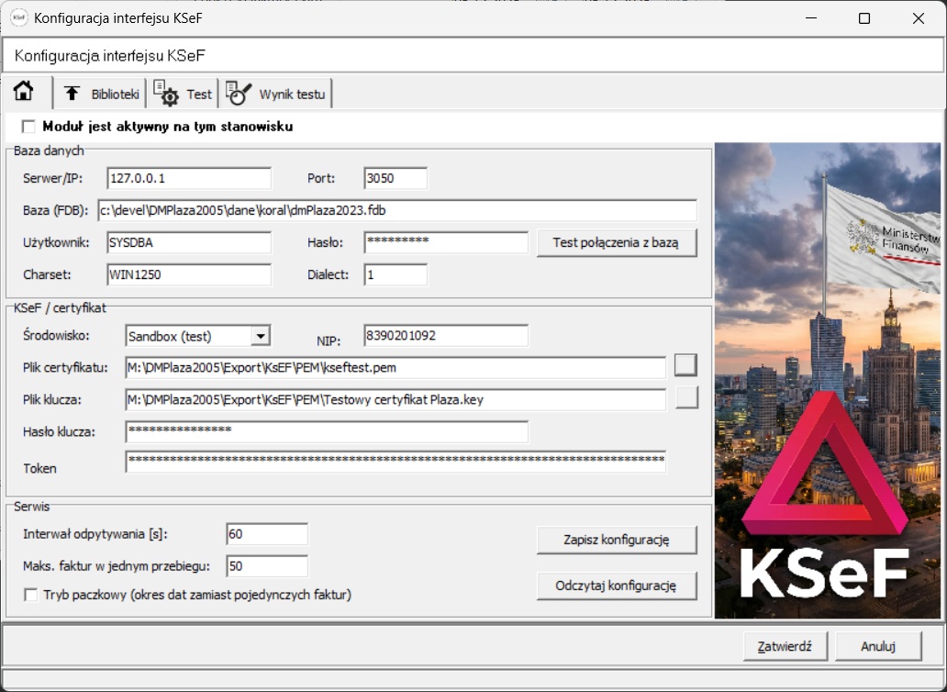
Task: Click the 'Zapisz konfigurację' button
Action: coord(616,540)
